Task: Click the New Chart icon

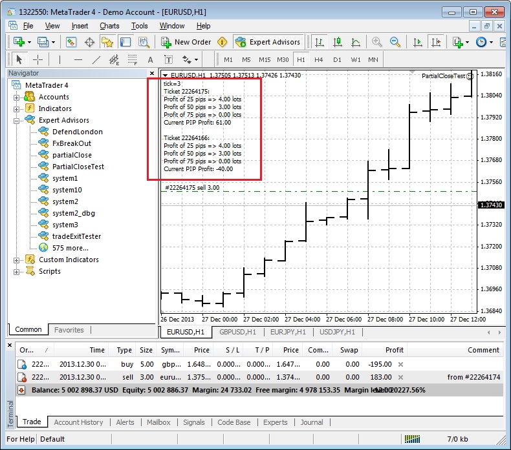Action: [19, 42]
